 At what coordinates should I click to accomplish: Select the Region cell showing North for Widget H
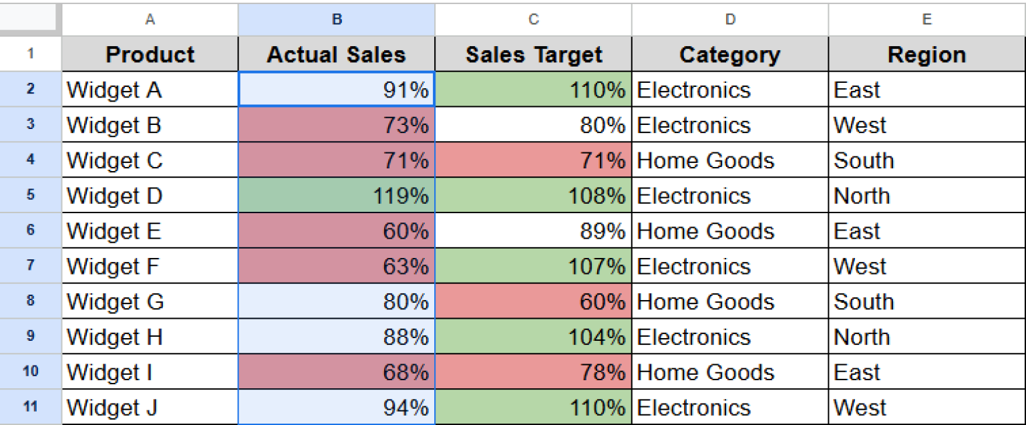(926, 337)
